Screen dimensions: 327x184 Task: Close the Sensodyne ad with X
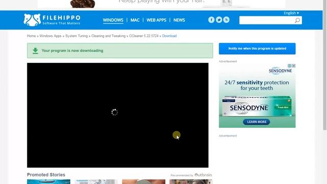click(294, 66)
